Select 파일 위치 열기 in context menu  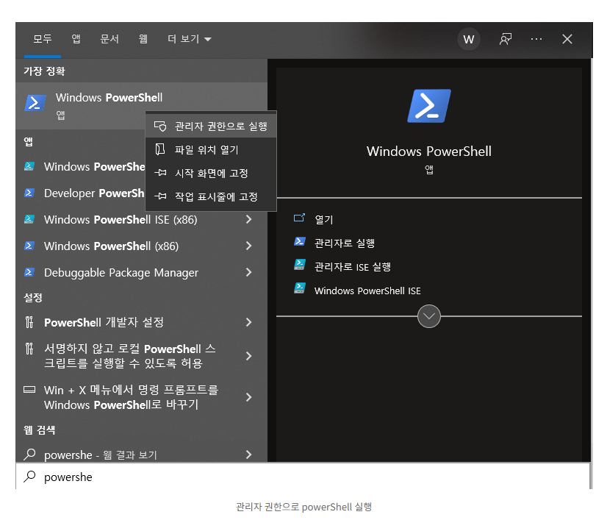[211, 149]
